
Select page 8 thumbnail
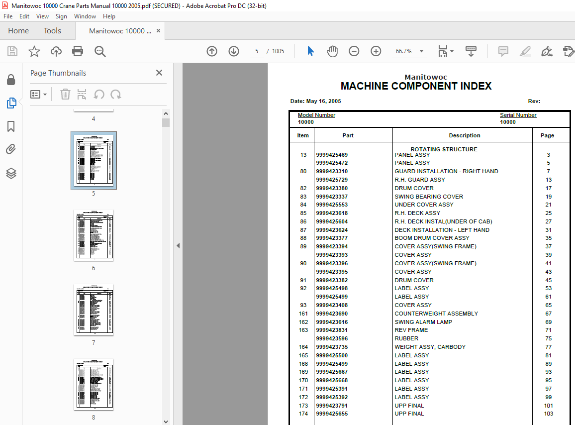point(94,384)
